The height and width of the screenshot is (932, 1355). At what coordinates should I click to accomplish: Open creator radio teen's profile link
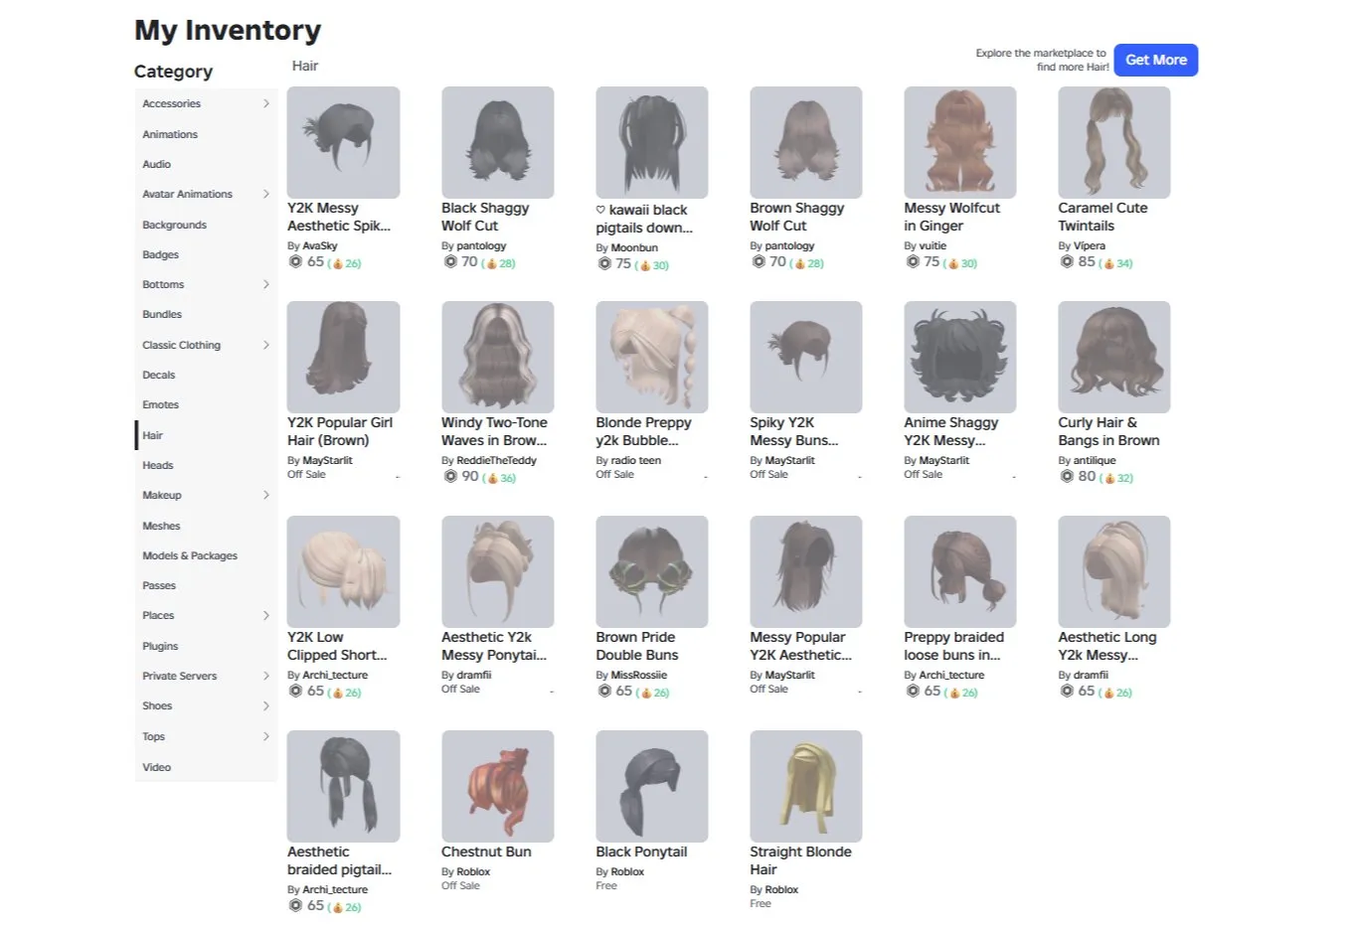(636, 460)
